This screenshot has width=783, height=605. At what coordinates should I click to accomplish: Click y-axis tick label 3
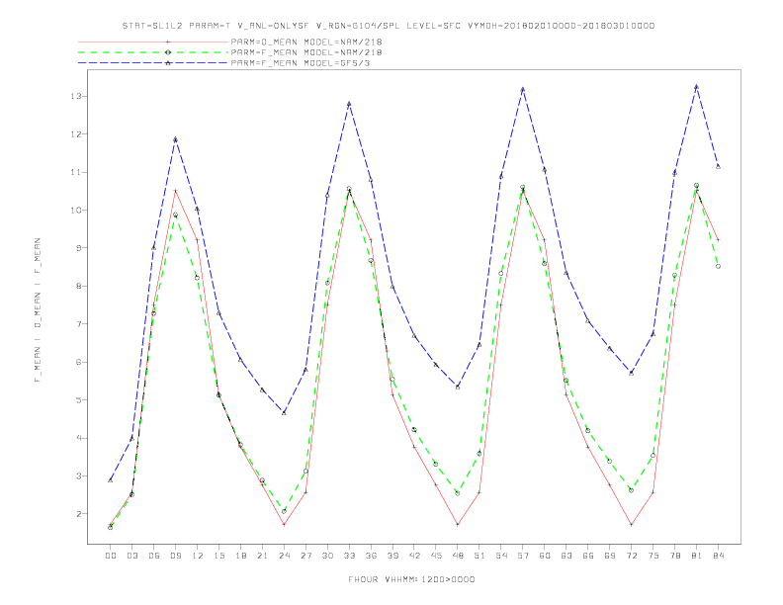(x=78, y=475)
